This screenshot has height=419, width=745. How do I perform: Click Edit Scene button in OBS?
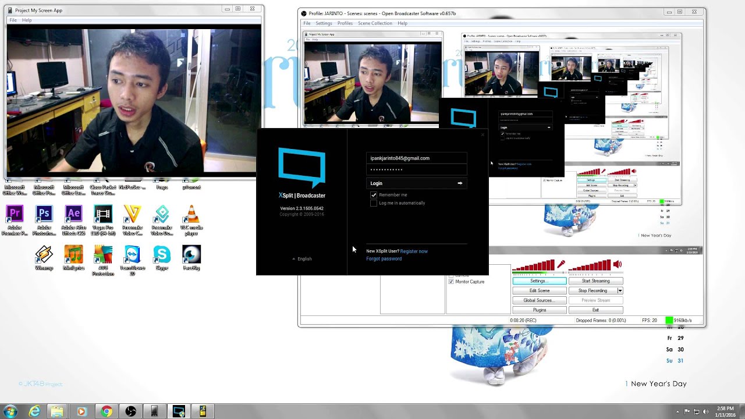(539, 290)
